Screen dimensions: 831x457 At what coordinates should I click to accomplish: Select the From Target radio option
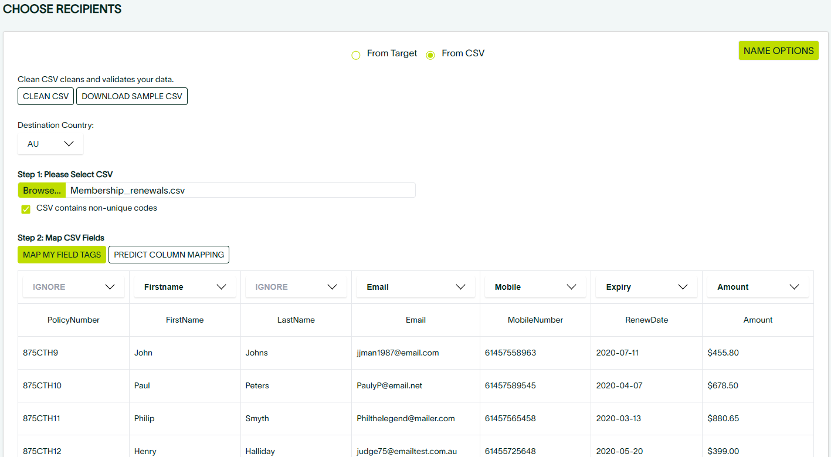356,55
